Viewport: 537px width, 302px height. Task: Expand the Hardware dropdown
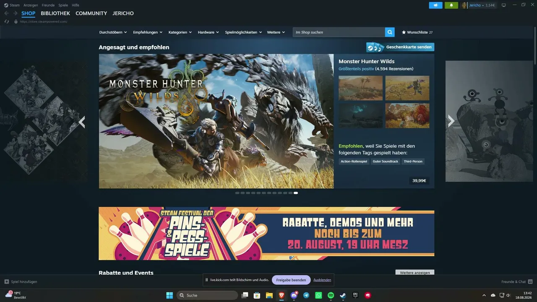pyautogui.click(x=209, y=32)
